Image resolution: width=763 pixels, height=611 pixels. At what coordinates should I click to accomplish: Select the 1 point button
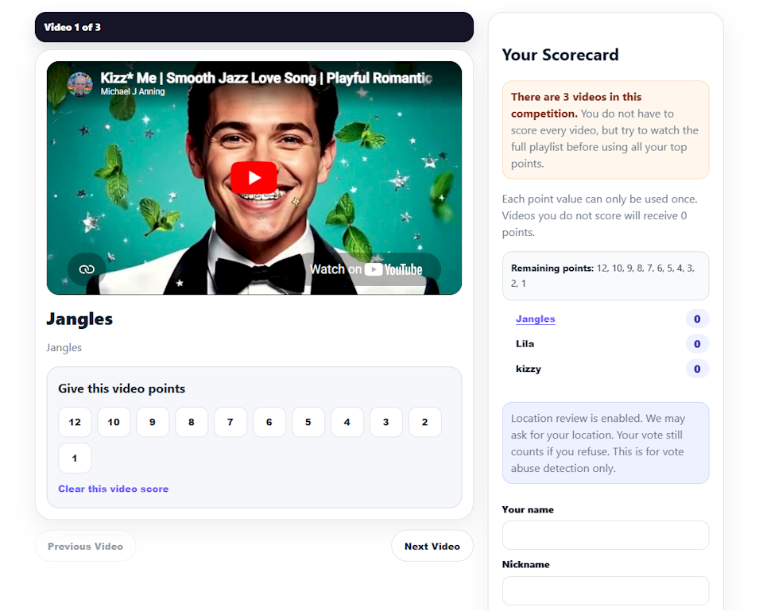pos(75,458)
